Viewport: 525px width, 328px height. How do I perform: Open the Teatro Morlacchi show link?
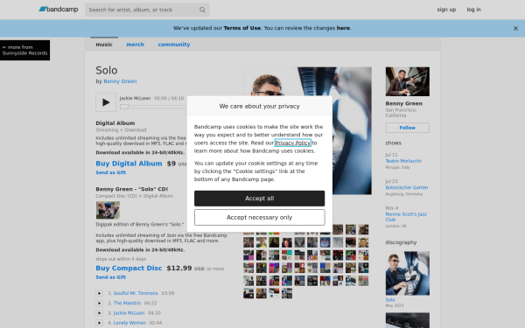(403, 161)
